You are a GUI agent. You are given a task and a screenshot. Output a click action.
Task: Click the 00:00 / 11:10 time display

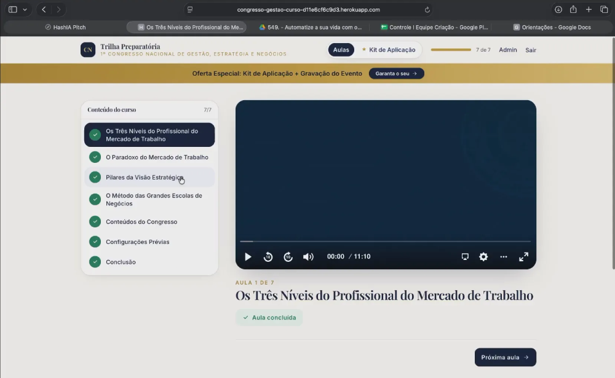pyautogui.click(x=349, y=256)
